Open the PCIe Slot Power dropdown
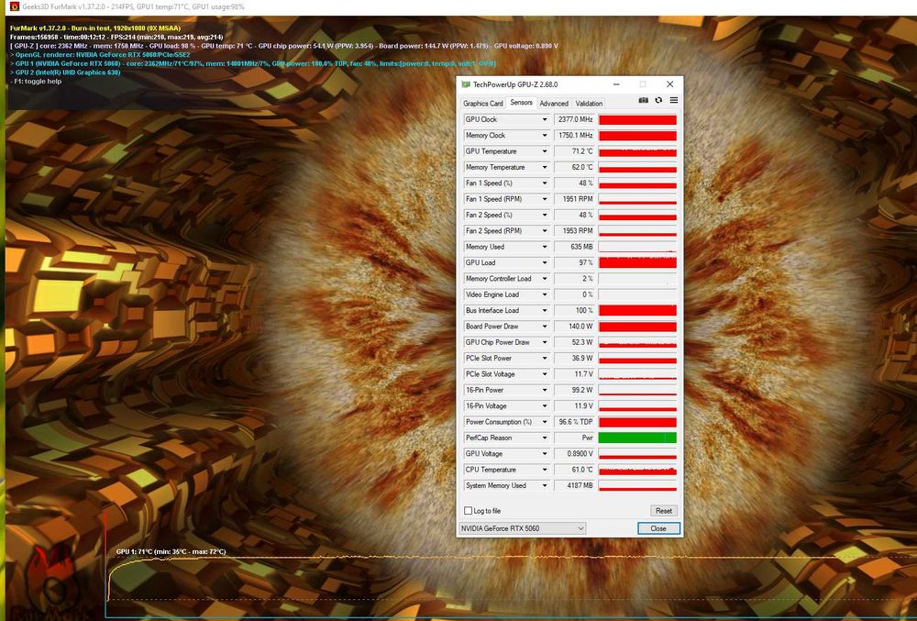The image size is (917, 621). pyautogui.click(x=545, y=359)
